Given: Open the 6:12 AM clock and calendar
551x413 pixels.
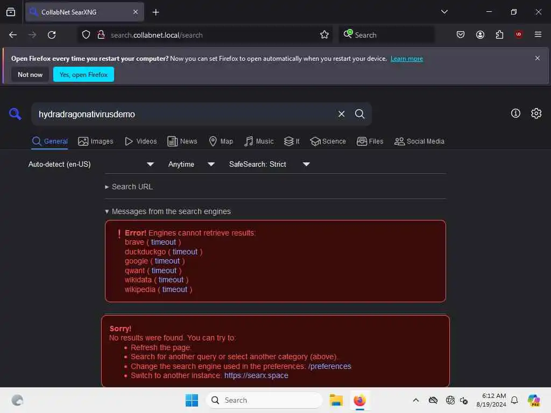Looking at the screenshot, I should [491, 400].
